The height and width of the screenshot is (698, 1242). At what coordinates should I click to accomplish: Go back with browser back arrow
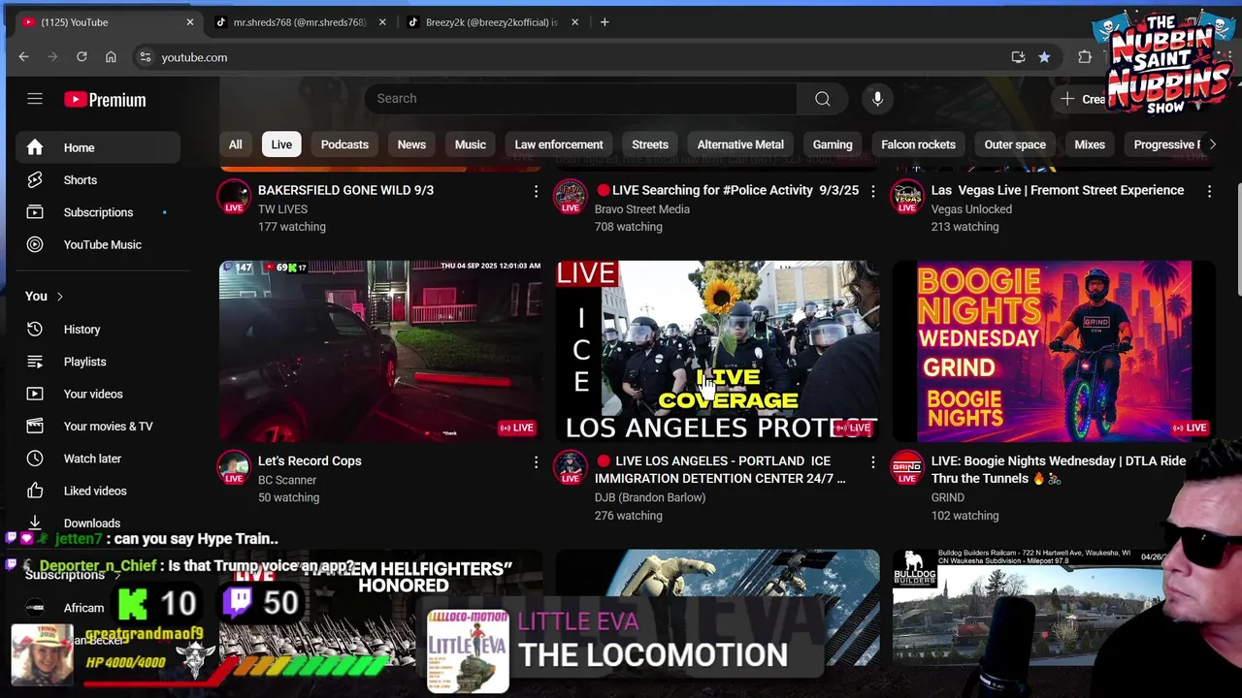click(23, 57)
